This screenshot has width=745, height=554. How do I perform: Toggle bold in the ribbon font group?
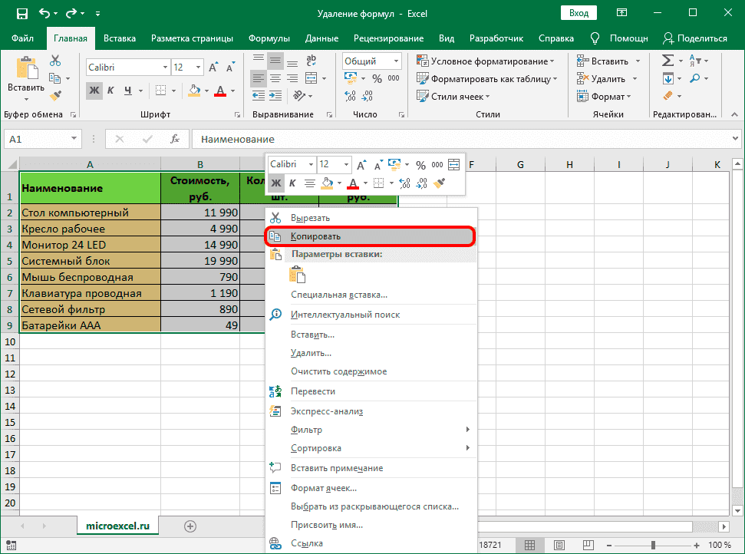94,91
